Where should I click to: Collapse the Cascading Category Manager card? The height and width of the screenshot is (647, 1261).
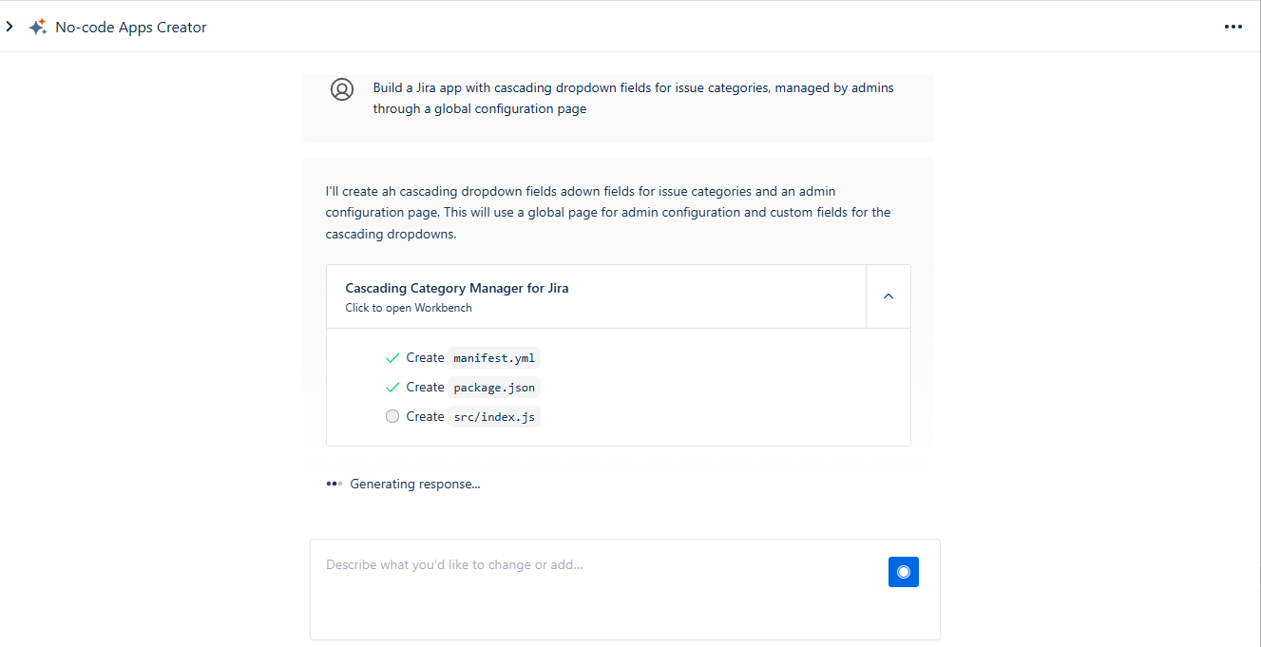coord(888,296)
